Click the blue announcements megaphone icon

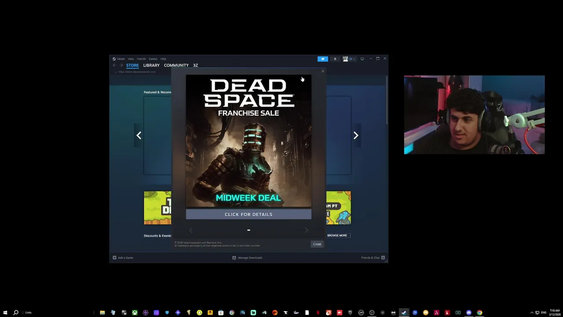pos(323,59)
